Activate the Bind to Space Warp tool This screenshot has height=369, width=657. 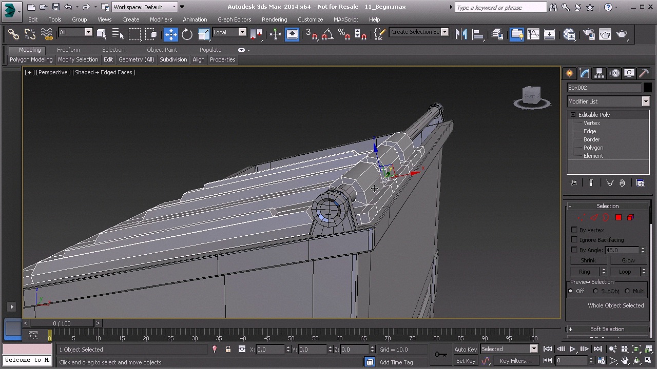47,34
